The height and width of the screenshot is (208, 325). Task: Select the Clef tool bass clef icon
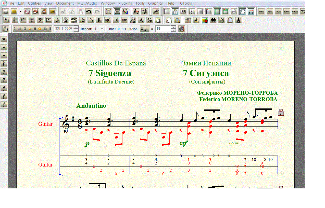(x=40, y=20)
